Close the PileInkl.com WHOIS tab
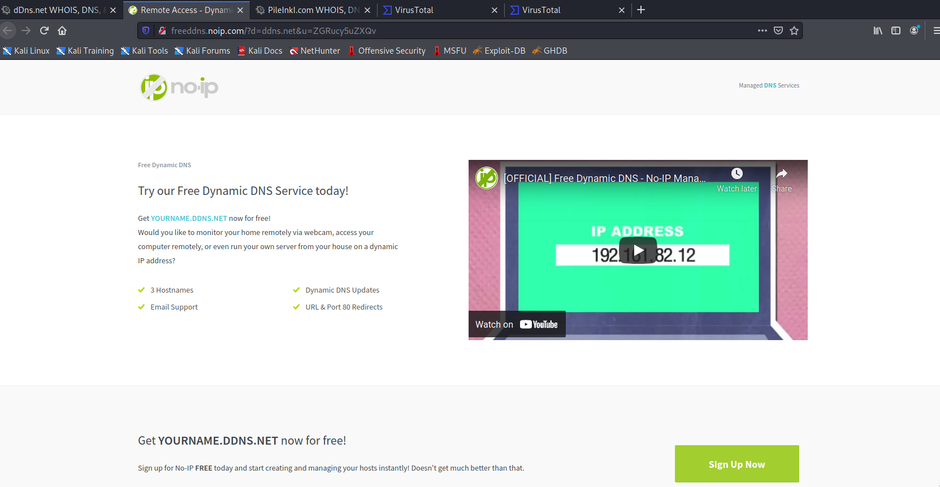Screen dimensions: 940x487 click(x=367, y=10)
